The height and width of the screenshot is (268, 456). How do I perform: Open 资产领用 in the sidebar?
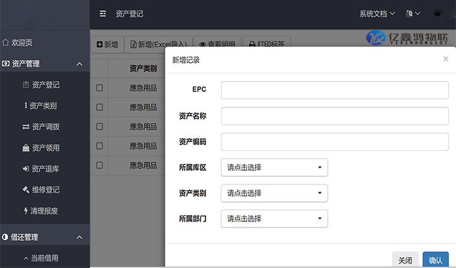[45, 148]
